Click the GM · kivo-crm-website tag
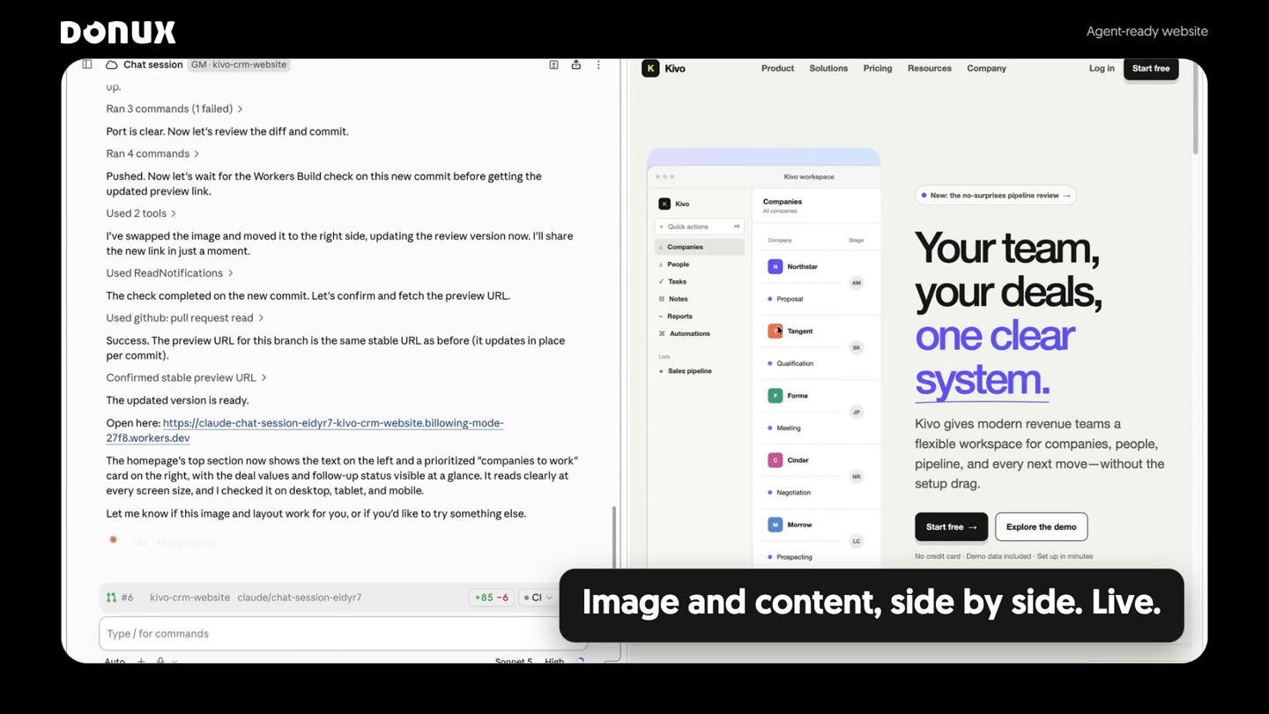The height and width of the screenshot is (714, 1269). click(x=238, y=65)
